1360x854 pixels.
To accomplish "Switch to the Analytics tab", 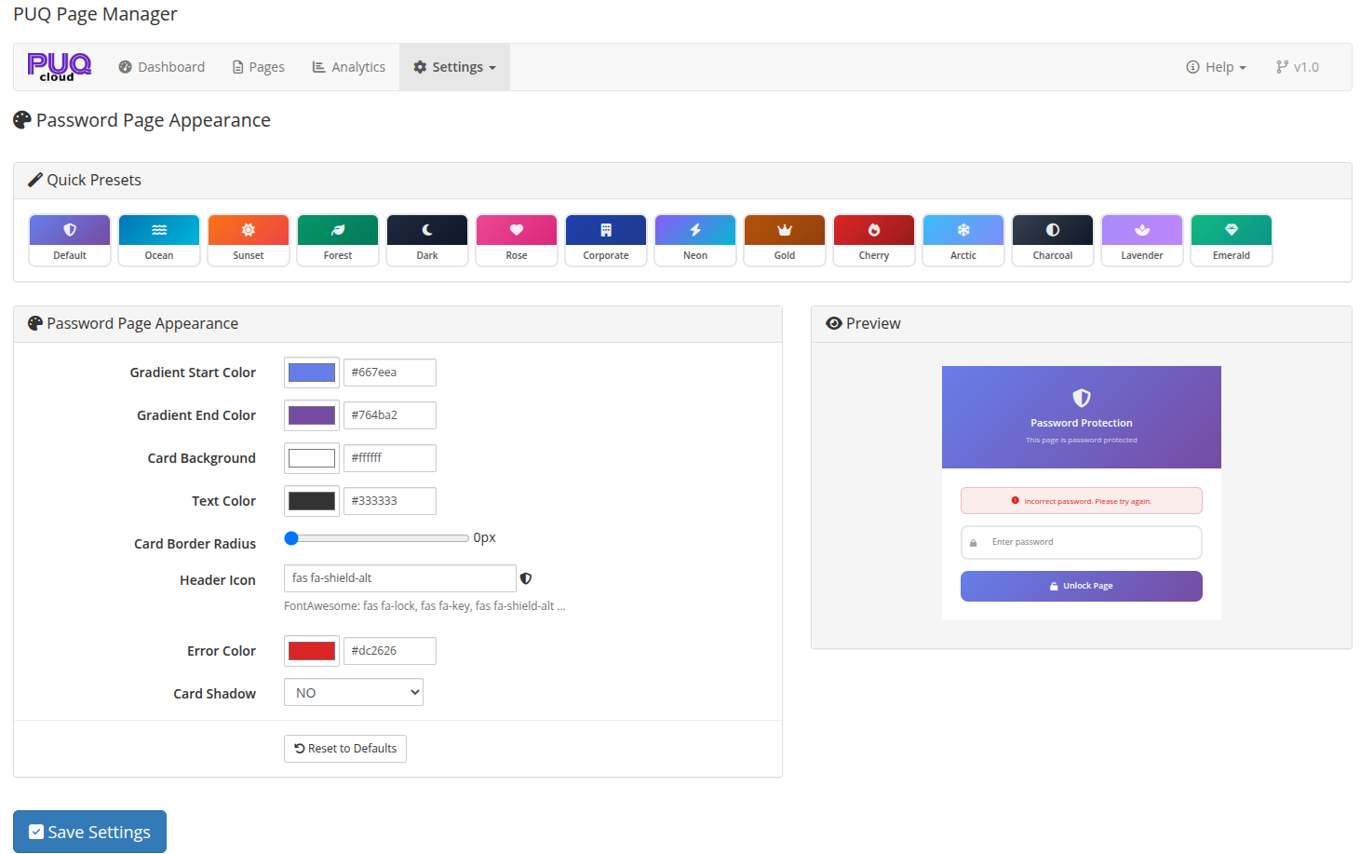I will pos(348,66).
